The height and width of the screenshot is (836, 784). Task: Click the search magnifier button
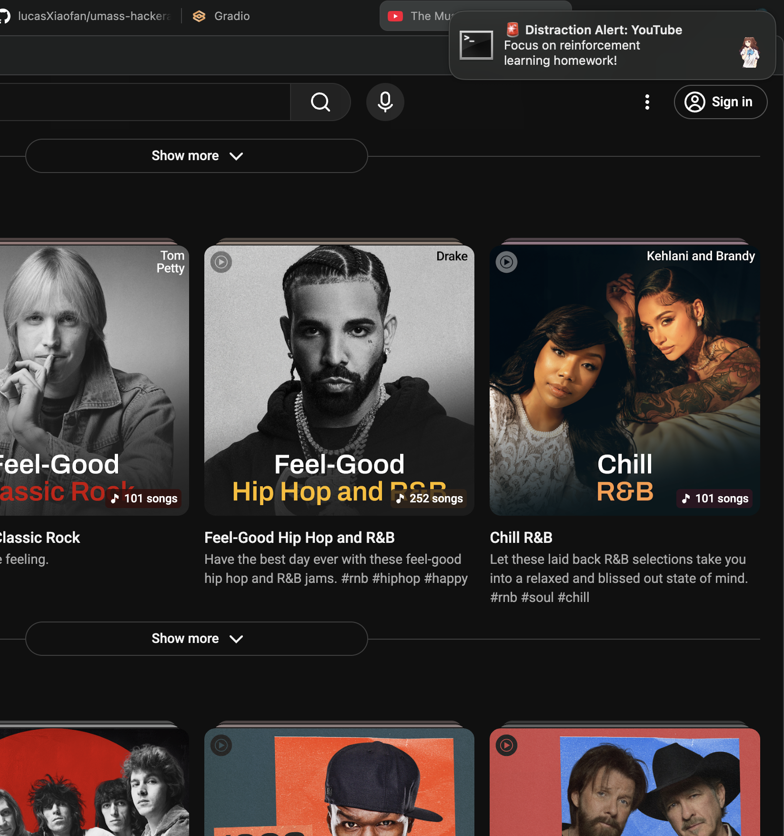(320, 102)
